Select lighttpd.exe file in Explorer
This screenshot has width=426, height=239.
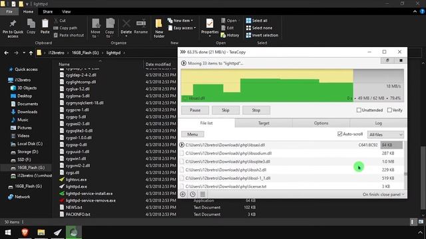tap(77, 187)
